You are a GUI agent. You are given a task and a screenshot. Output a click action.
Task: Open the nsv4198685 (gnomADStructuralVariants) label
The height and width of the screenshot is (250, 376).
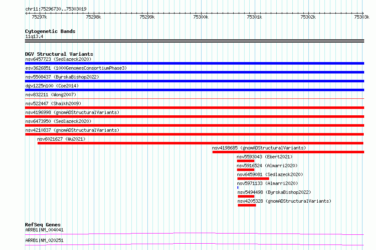[259, 148]
